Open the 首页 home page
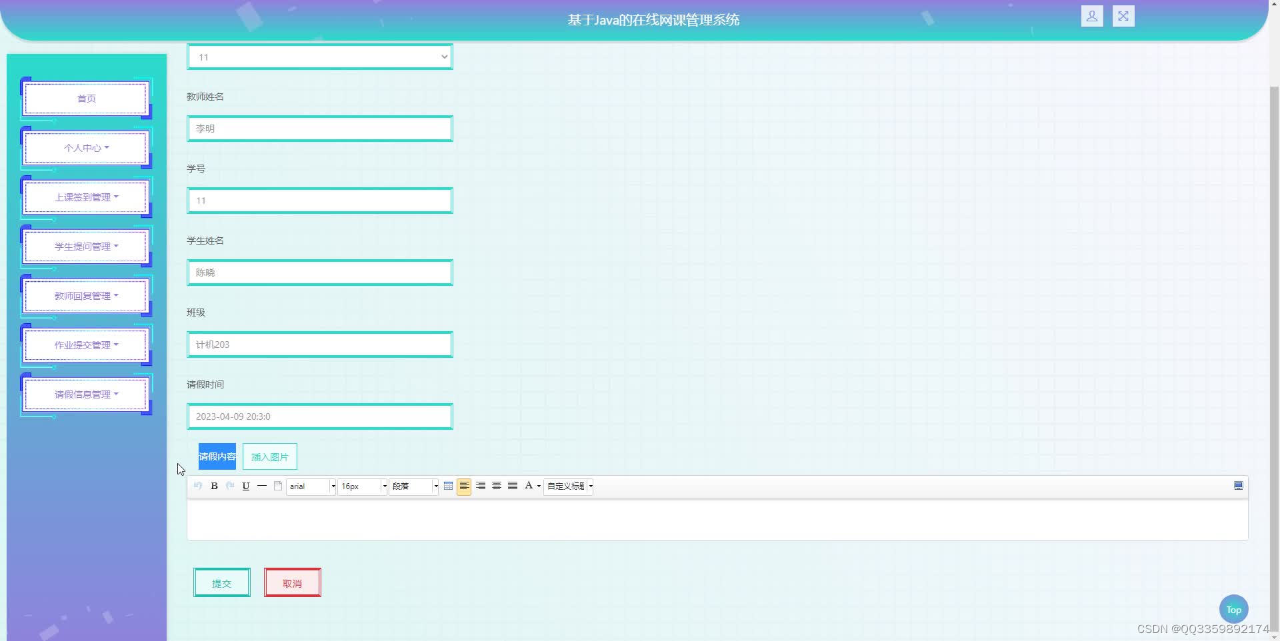The width and height of the screenshot is (1280, 641). click(87, 99)
